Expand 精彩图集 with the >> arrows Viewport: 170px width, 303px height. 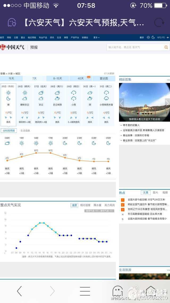168,80
